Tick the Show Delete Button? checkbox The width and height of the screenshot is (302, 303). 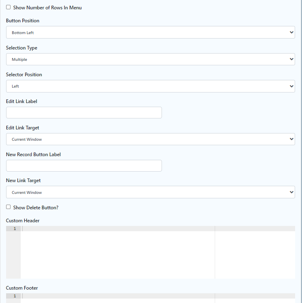(x=9, y=207)
